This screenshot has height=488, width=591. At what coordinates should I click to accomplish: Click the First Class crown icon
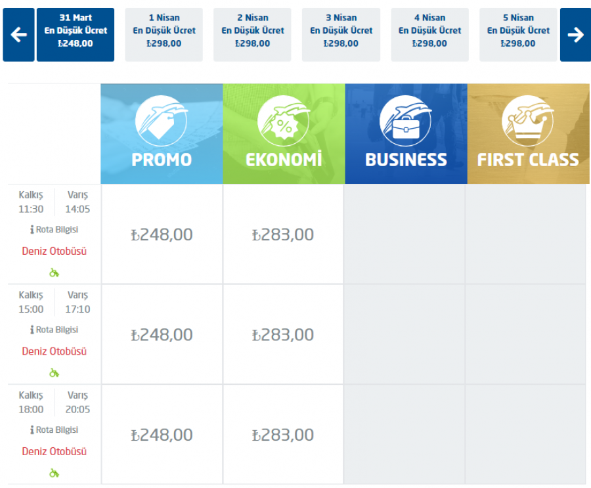pyautogui.click(x=527, y=121)
